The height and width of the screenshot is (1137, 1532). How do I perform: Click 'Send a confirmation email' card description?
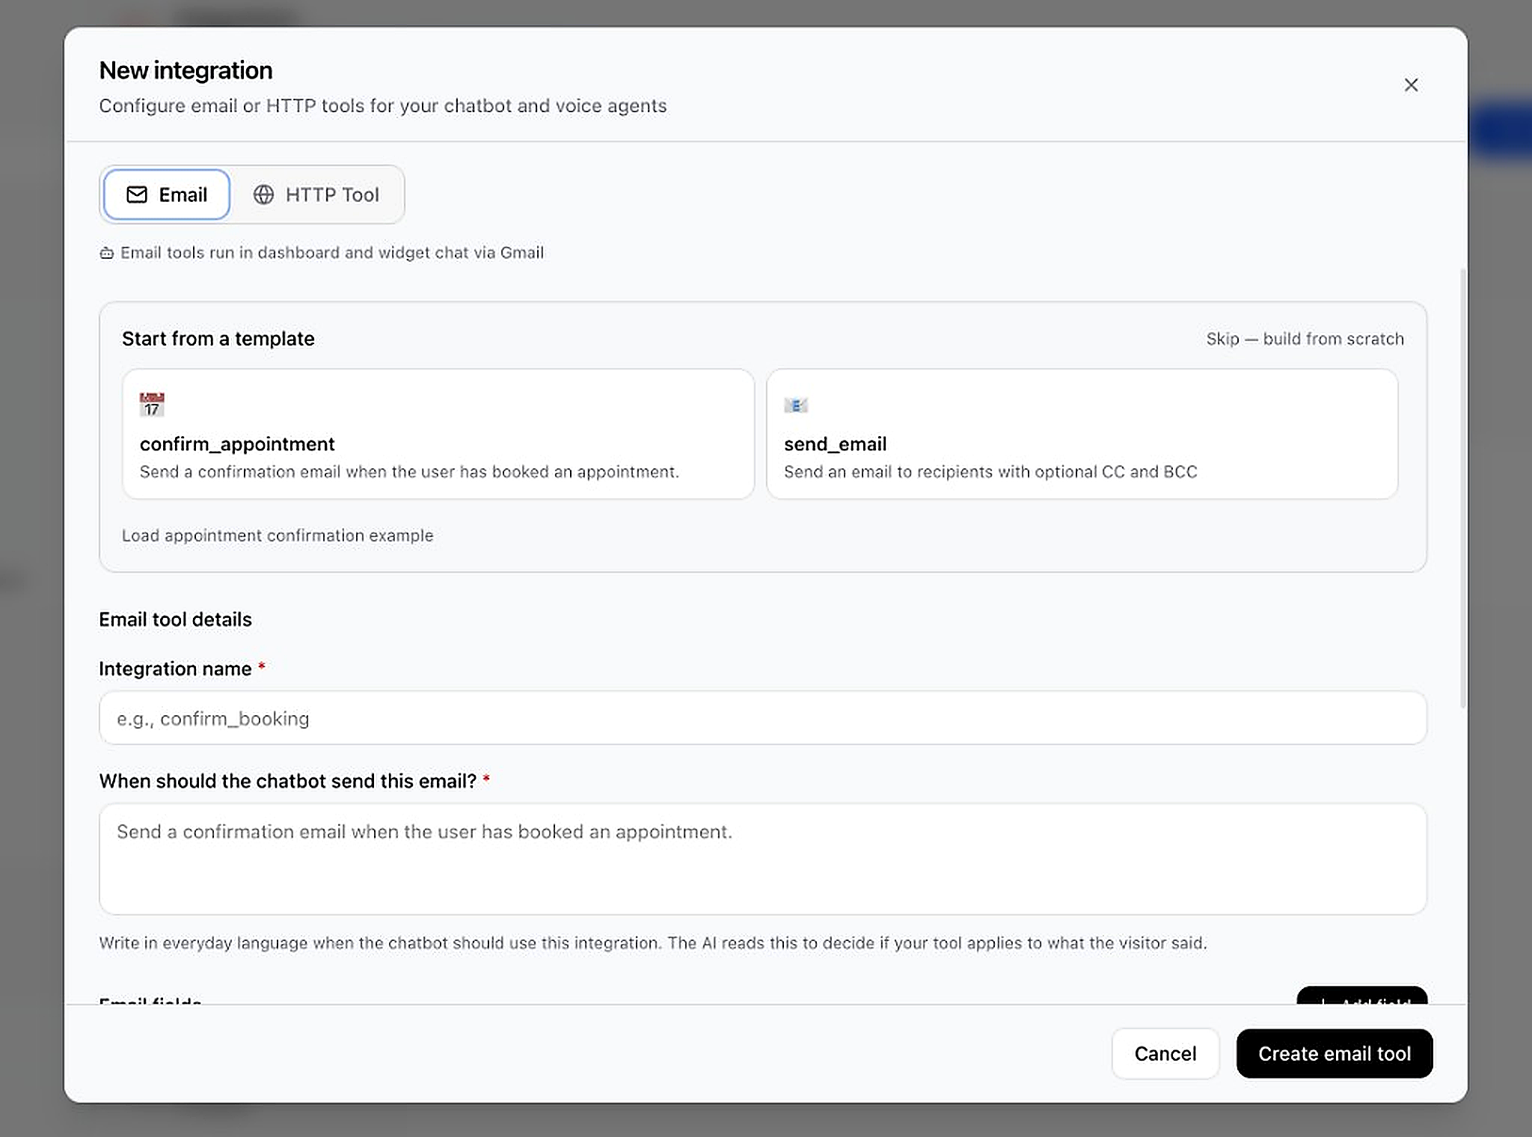pyautogui.click(x=409, y=472)
